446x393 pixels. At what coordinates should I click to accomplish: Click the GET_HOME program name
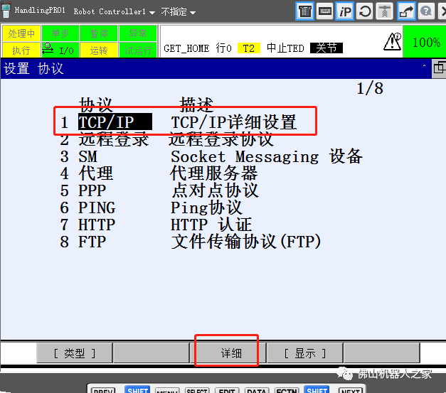tap(186, 48)
